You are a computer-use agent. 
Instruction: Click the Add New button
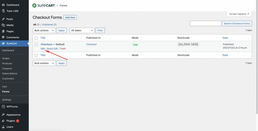(x=70, y=18)
